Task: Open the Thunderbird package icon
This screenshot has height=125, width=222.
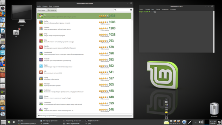Action: pos(41,53)
